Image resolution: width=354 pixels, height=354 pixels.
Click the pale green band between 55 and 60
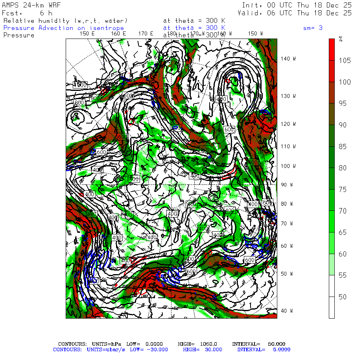pos(332,264)
